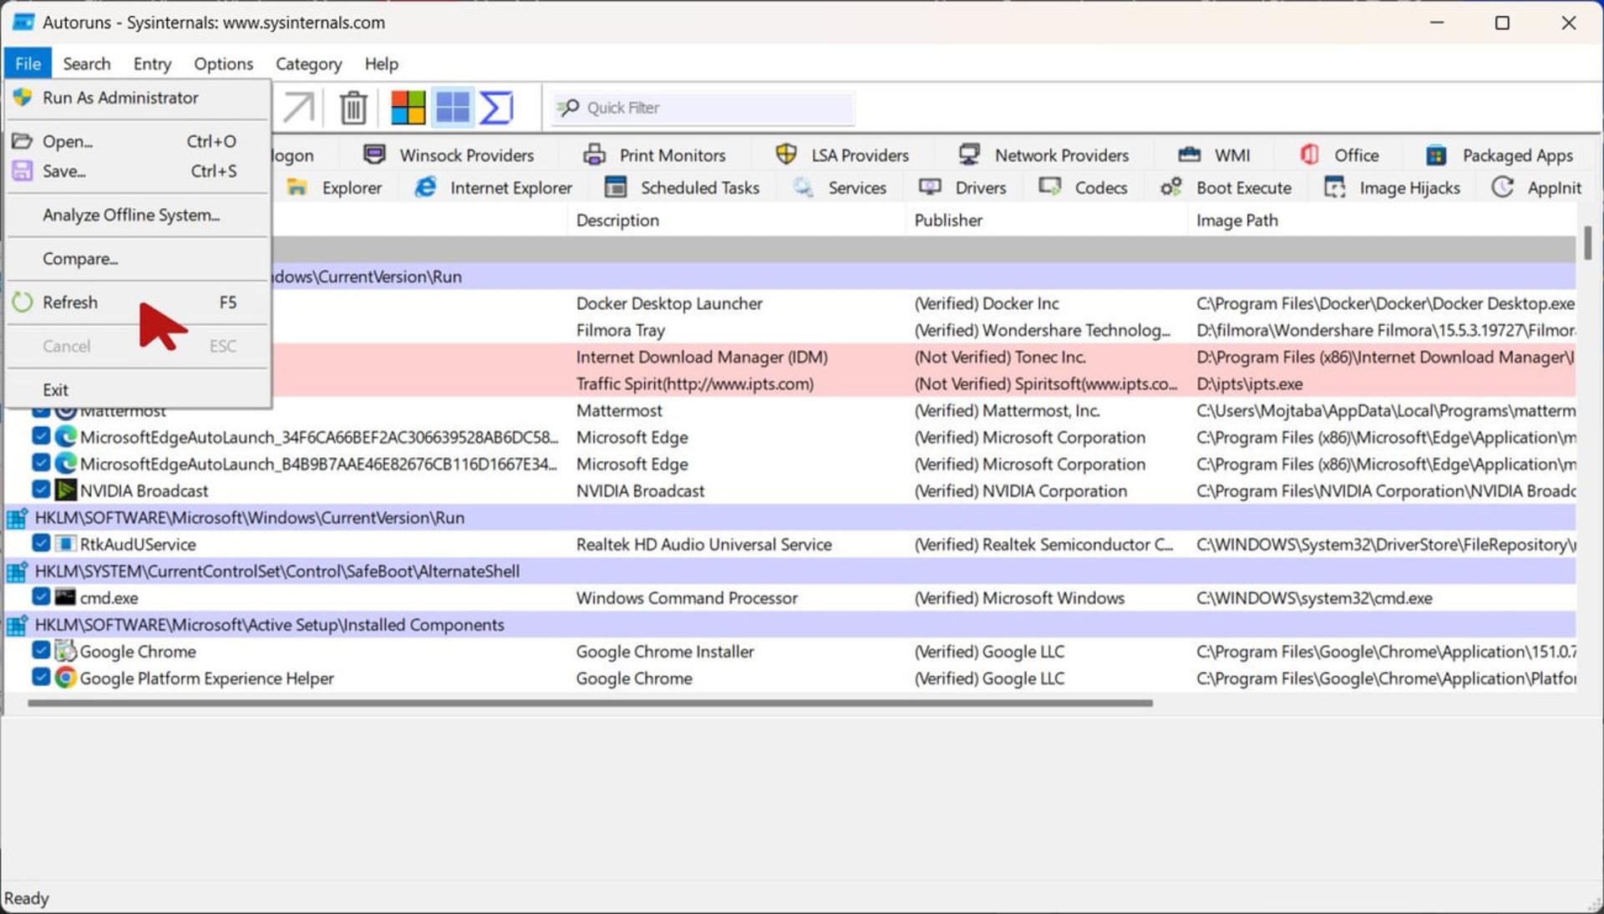Choose Run As Administrator from File menu
The height and width of the screenshot is (914, 1604).
tap(138, 98)
